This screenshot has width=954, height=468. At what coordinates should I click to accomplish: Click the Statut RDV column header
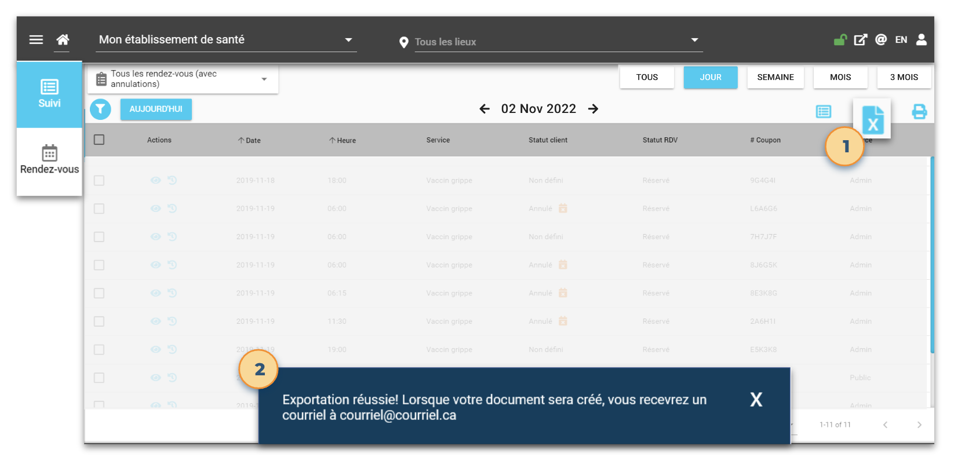click(x=660, y=140)
